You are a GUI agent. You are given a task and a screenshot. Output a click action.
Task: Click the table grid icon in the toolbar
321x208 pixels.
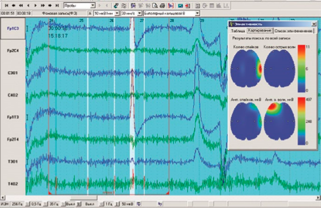211,5
